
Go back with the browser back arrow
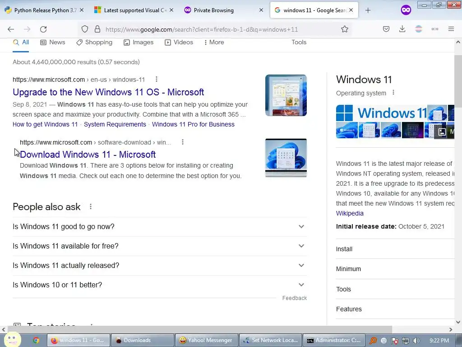coord(11,29)
